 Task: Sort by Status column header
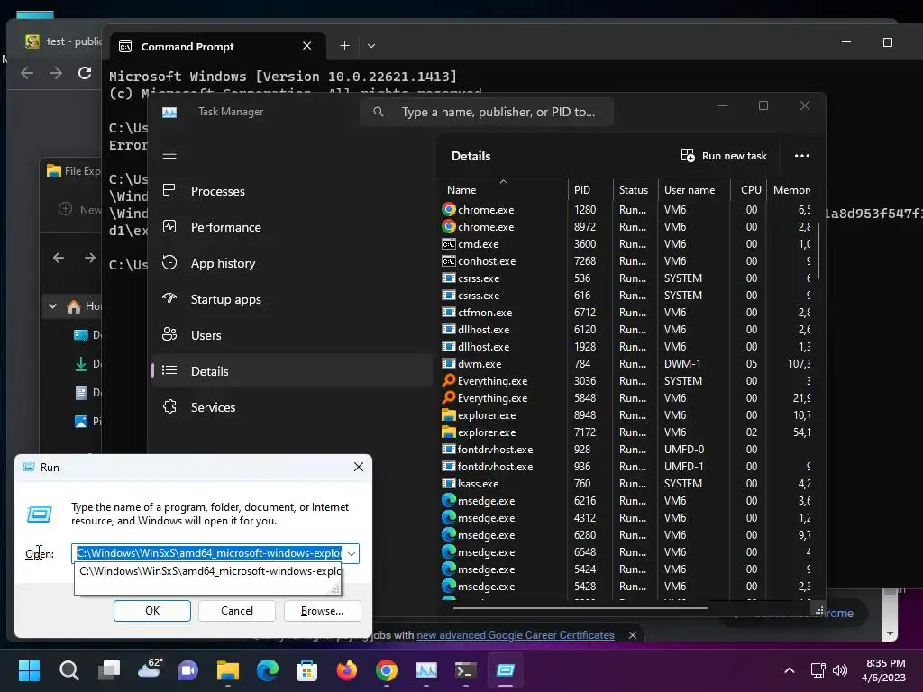pyautogui.click(x=635, y=190)
